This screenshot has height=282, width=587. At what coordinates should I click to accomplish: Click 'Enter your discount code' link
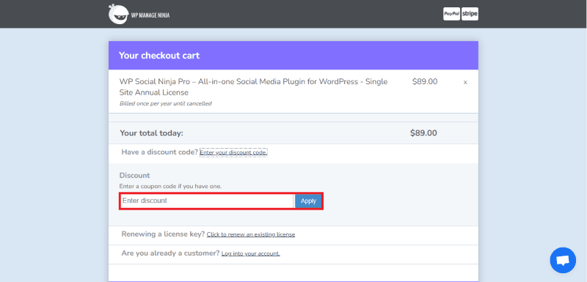[x=233, y=152]
